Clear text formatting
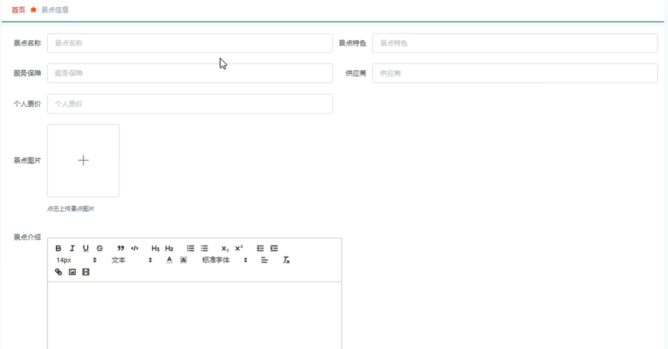 (286, 260)
